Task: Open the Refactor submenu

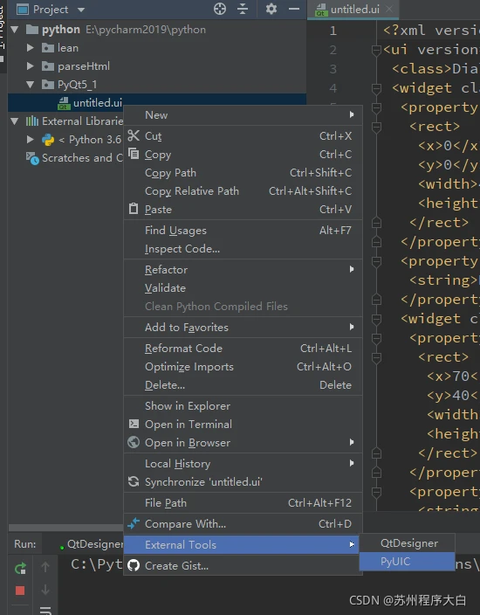Action: 243,269
